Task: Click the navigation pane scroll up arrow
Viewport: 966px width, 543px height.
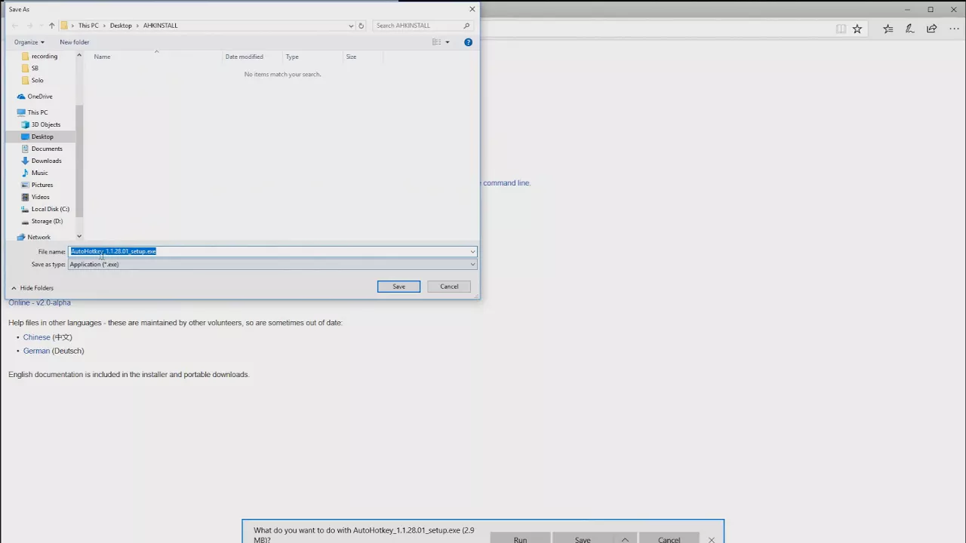Action: pyautogui.click(x=78, y=55)
